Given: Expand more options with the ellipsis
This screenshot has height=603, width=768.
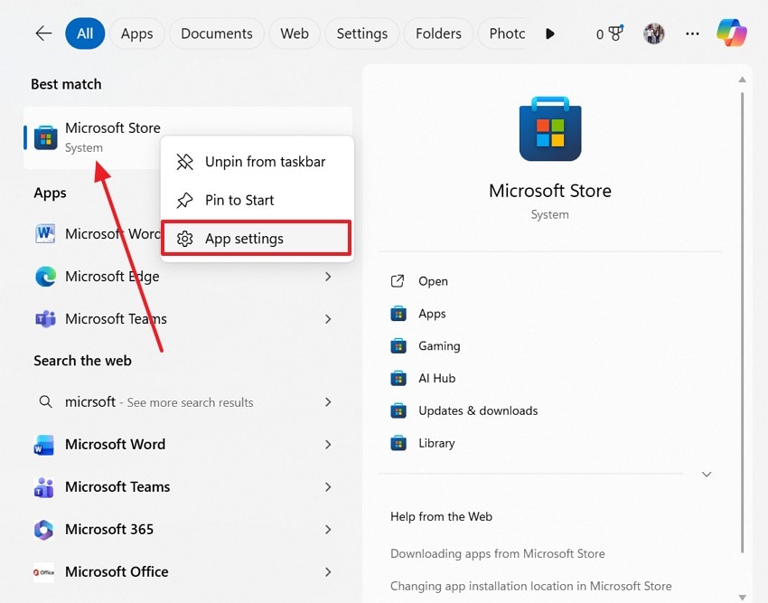Looking at the screenshot, I should (x=692, y=33).
